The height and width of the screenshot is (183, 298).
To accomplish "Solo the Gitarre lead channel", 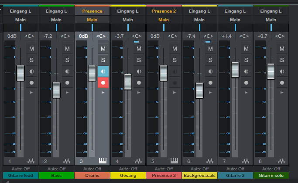I will [x=31, y=60].
